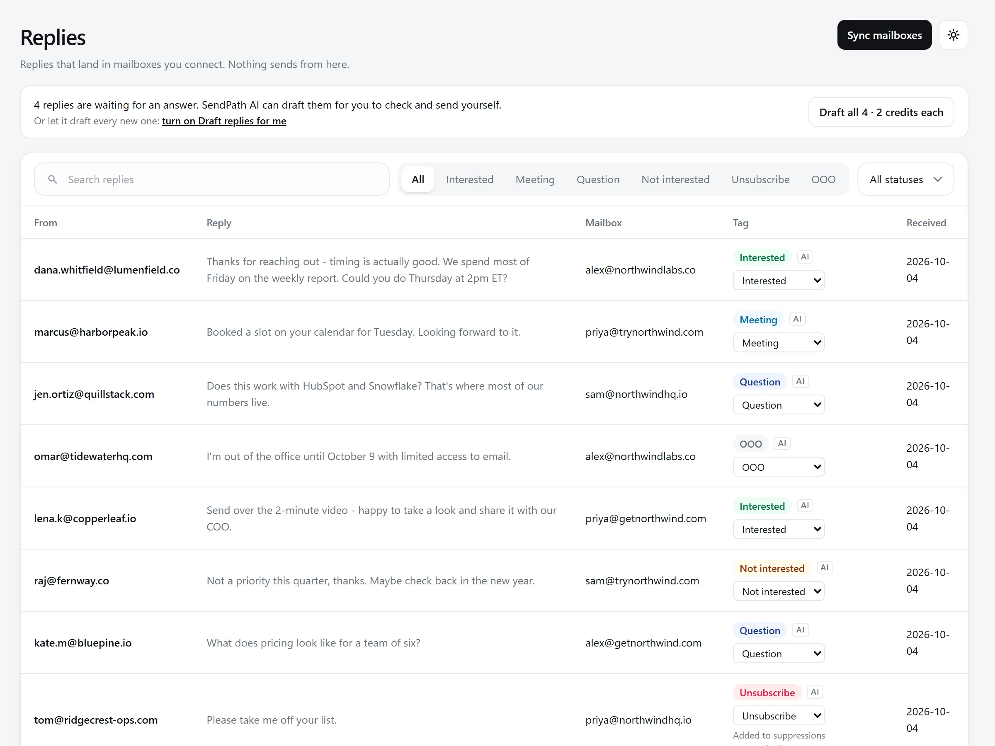The image size is (995, 746).
Task: Click the OOO tag pill for omar
Action: (751, 444)
